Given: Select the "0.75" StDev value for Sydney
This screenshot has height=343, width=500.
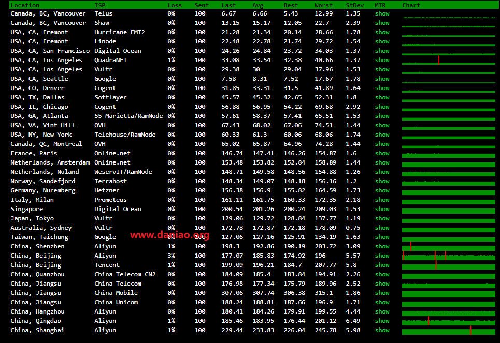Looking at the screenshot, I should pos(353,228).
